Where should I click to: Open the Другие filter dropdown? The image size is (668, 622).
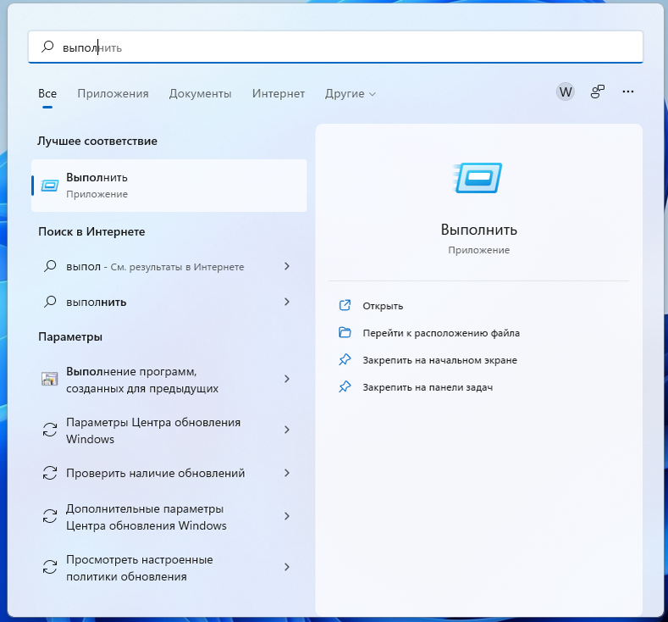click(x=351, y=93)
